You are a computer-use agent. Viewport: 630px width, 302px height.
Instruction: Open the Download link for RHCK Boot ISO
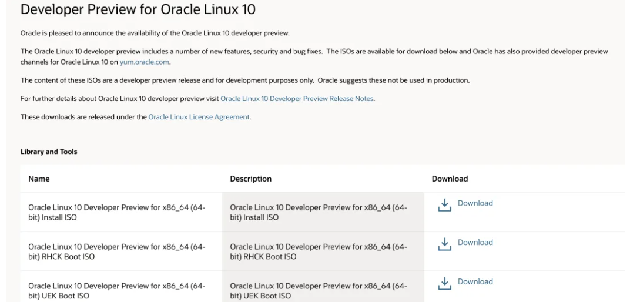(x=475, y=243)
